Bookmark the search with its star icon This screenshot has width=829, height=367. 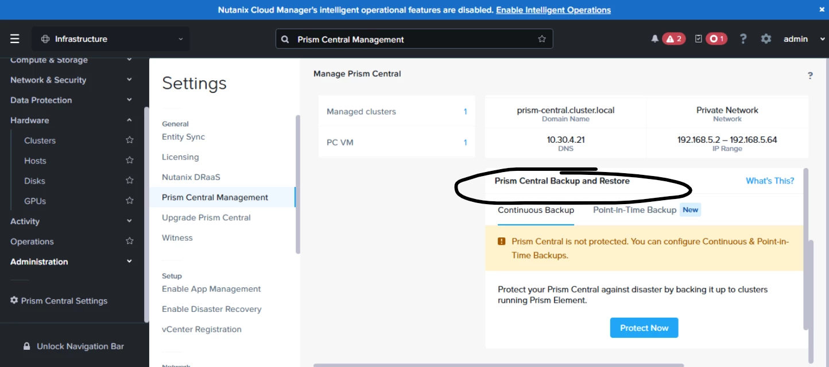click(541, 39)
